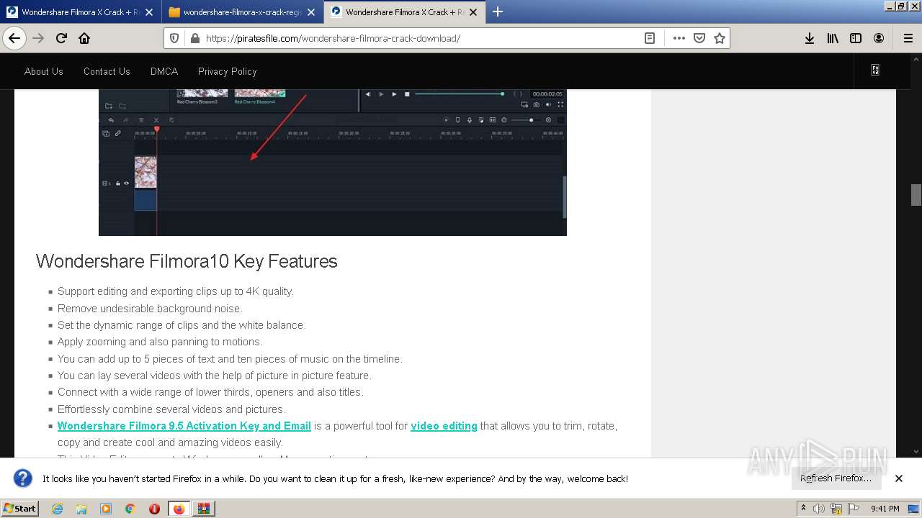
Task: Click the Show desktop button in the tray
Action: point(915,509)
